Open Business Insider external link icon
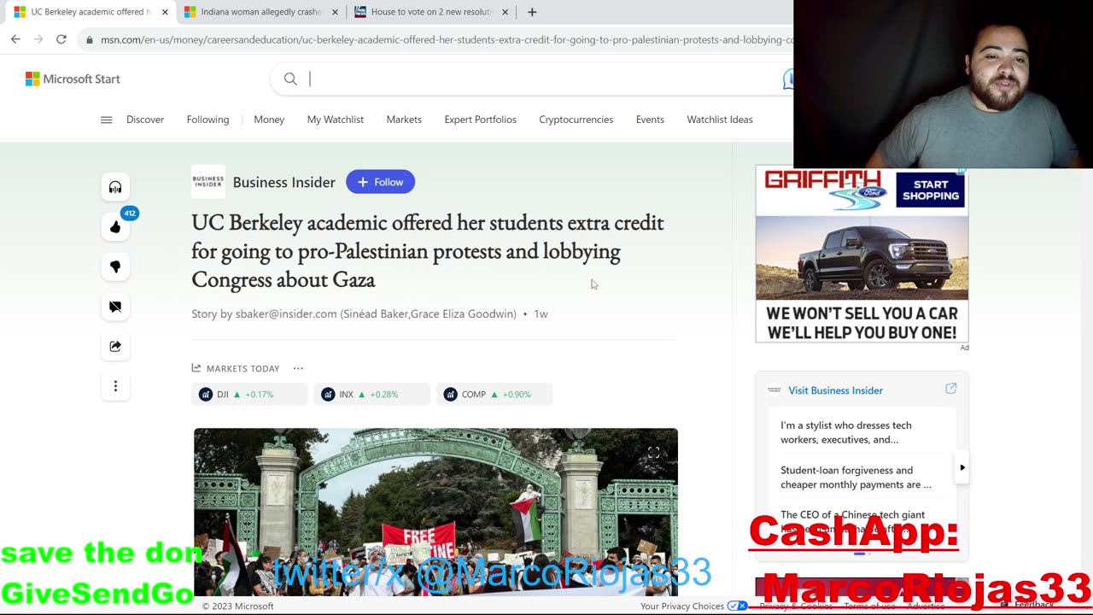This screenshot has width=1093, height=615. tap(950, 389)
